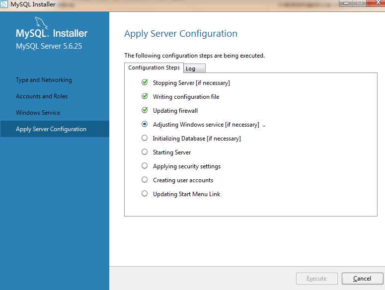Viewport: 385px width, 290px height.
Task: Go to Type and Networking step
Action: [x=44, y=80]
